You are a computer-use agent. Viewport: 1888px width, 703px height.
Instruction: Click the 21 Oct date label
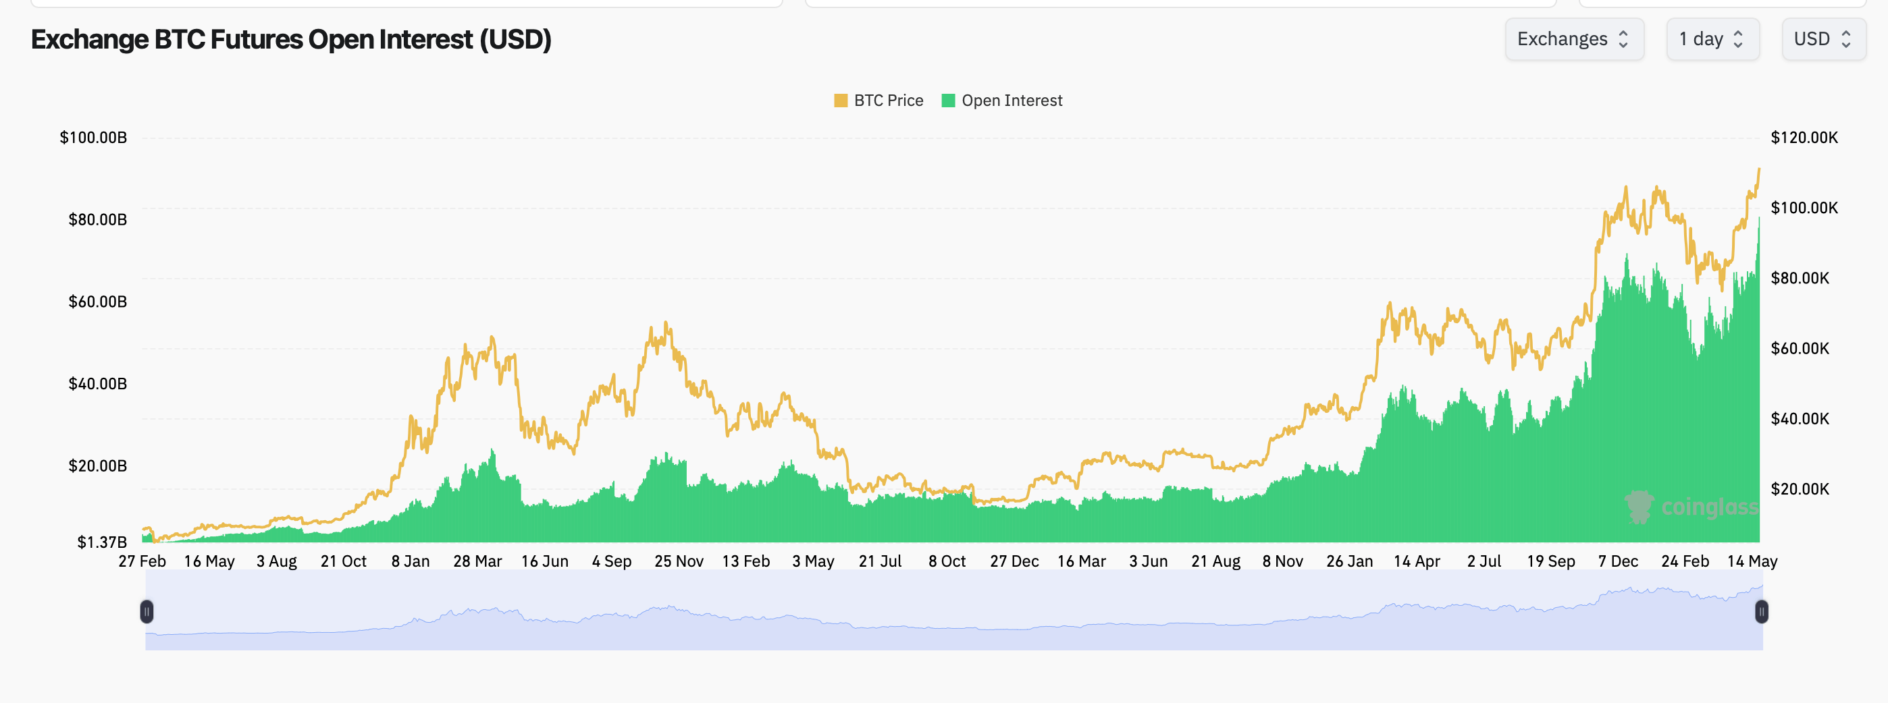343,561
